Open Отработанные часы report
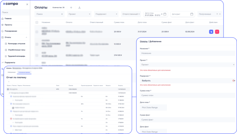The image size is (237, 134). (17, 50)
